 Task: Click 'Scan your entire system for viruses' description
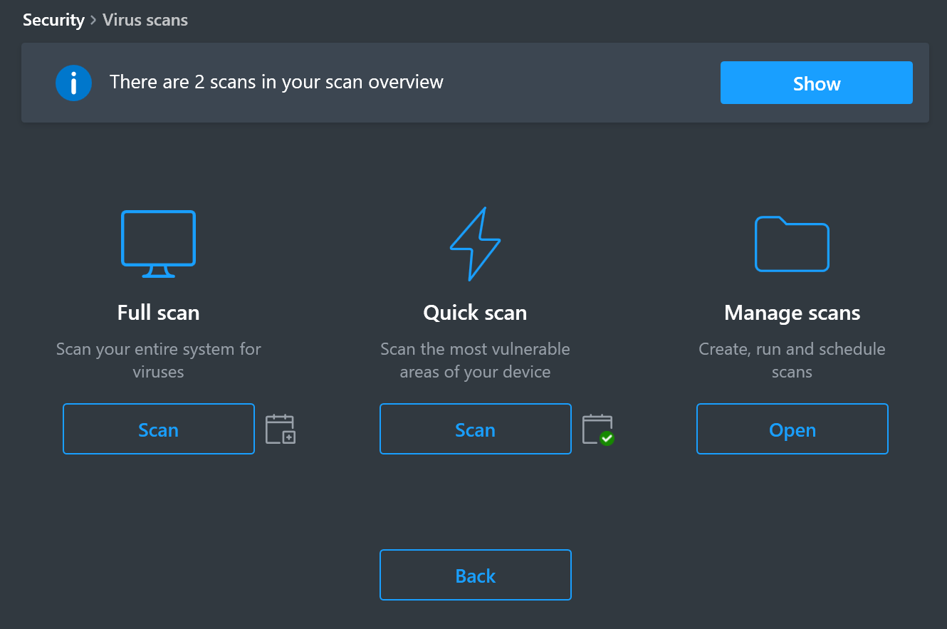(158, 360)
